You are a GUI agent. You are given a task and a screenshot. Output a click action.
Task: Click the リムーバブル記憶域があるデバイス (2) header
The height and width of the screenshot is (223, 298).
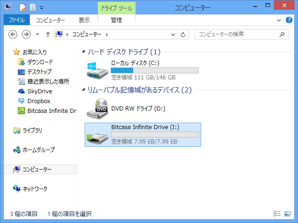click(140, 90)
